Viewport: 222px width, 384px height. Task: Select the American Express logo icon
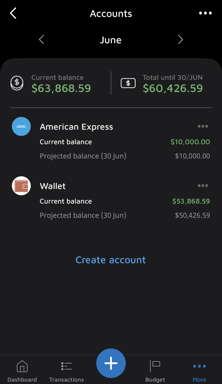[x=21, y=126]
